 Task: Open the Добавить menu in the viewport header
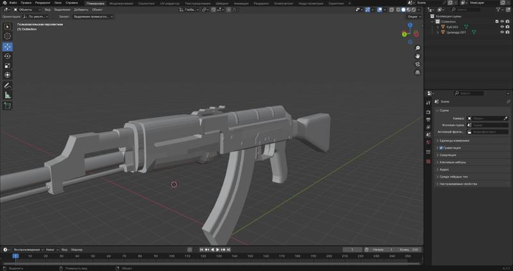point(81,10)
